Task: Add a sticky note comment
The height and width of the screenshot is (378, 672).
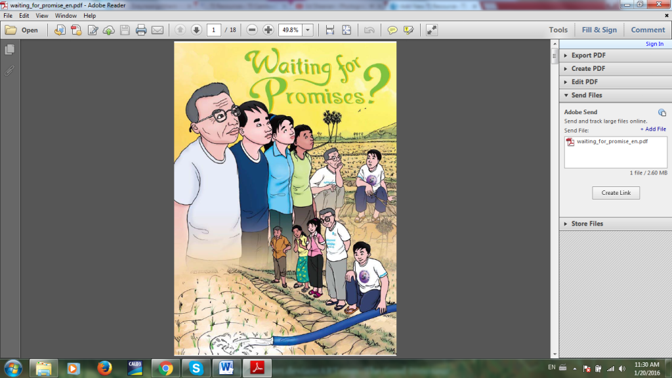Action: click(392, 30)
